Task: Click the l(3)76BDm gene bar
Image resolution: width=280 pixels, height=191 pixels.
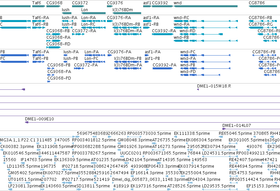Action: pos(127,13)
